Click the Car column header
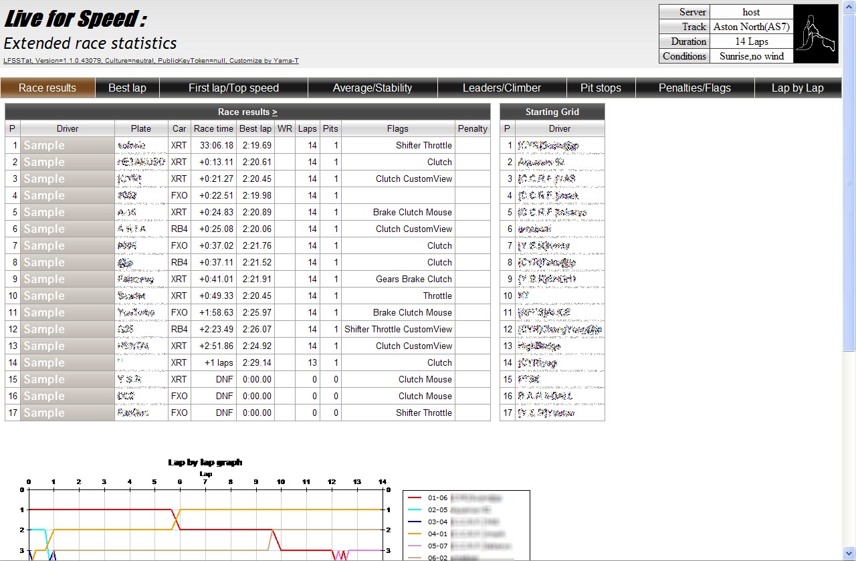 pos(179,128)
